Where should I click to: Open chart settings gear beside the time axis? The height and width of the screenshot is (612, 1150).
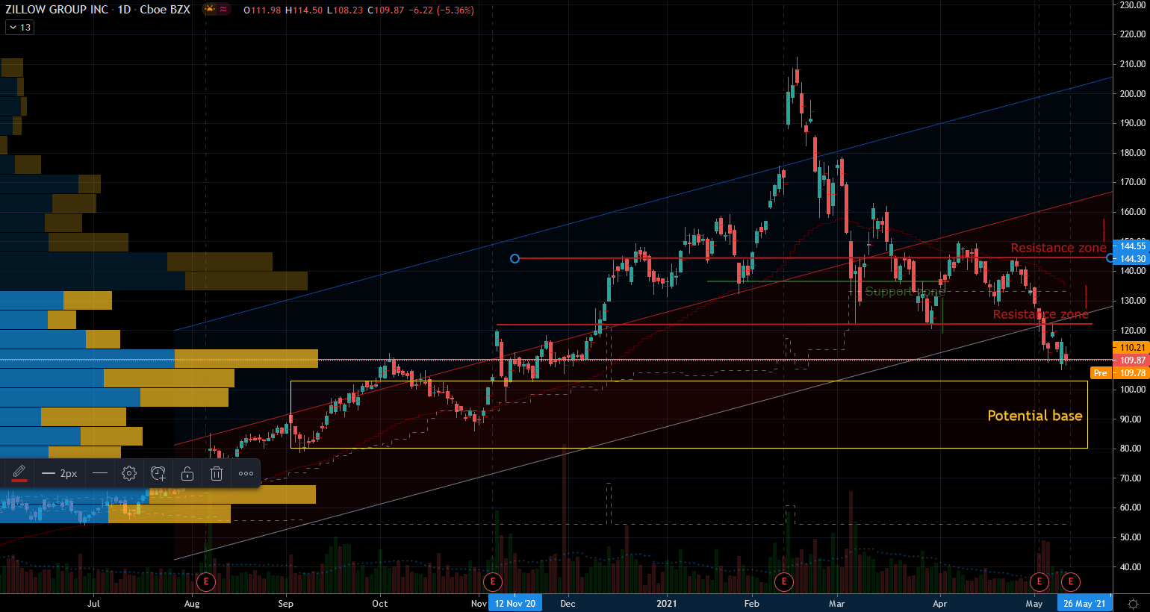point(1133,603)
